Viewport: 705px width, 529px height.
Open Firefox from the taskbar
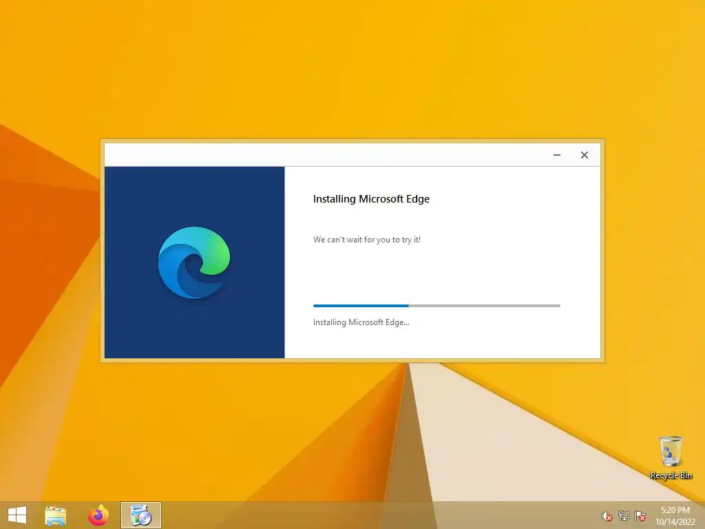pyautogui.click(x=98, y=515)
